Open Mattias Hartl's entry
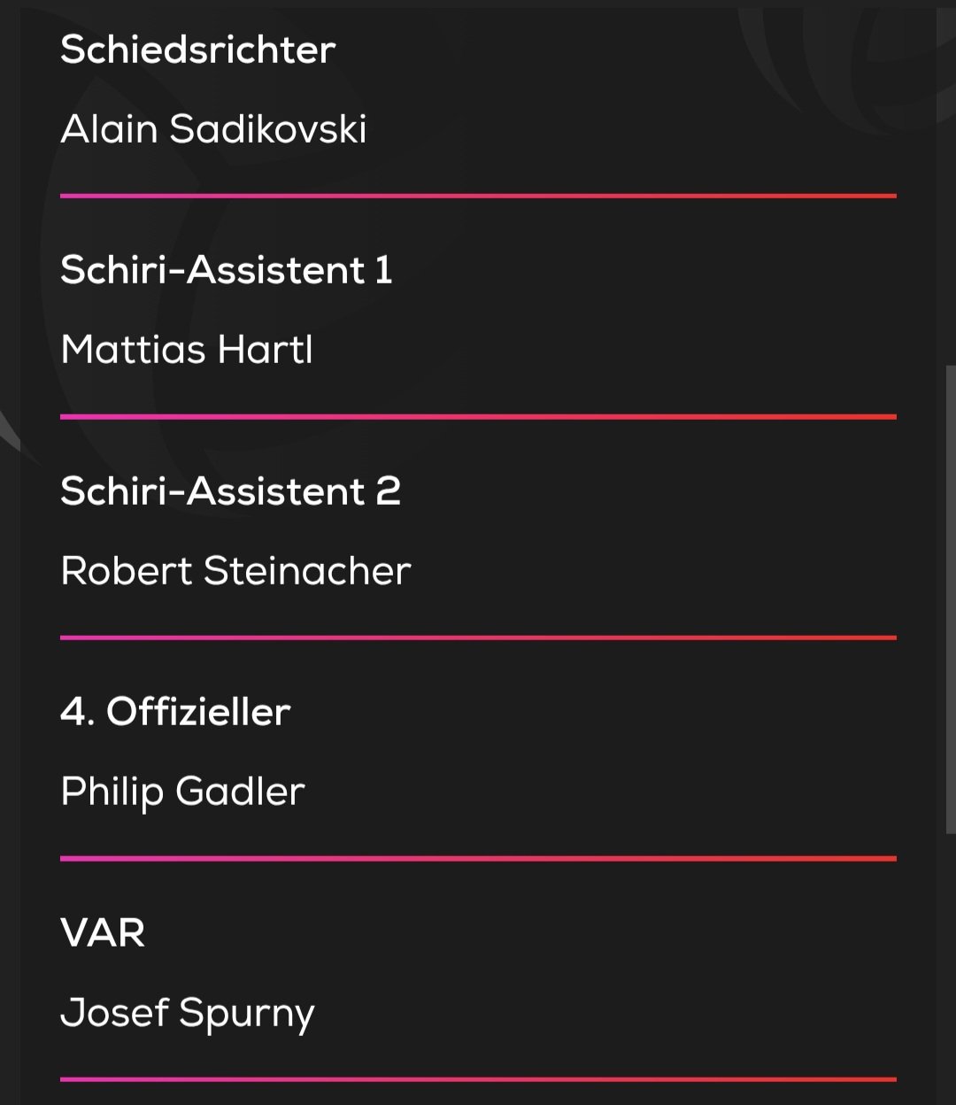Screen dimensions: 956x1105 (x=187, y=350)
